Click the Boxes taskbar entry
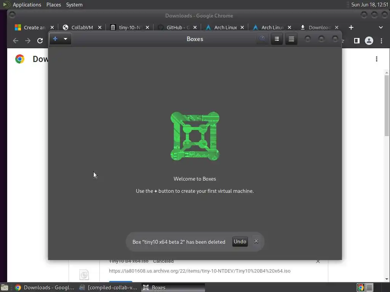Image resolution: width=390 pixels, height=292 pixels. [173, 287]
